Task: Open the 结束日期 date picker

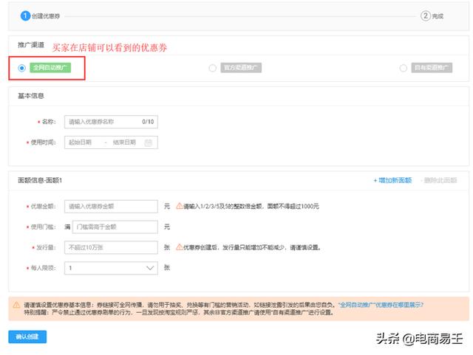Action: coord(124,142)
